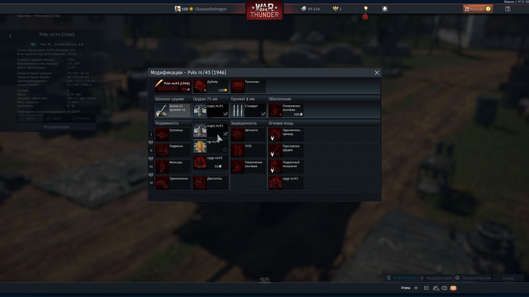Switch to the Информация tab
The image size is (529, 297).
401,278
